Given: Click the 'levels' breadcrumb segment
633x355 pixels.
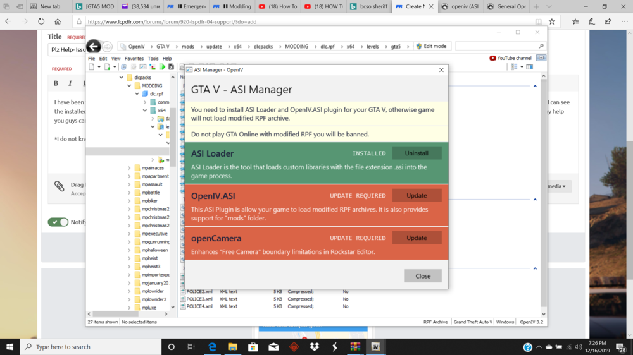Looking at the screenshot, I should click(373, 47).
